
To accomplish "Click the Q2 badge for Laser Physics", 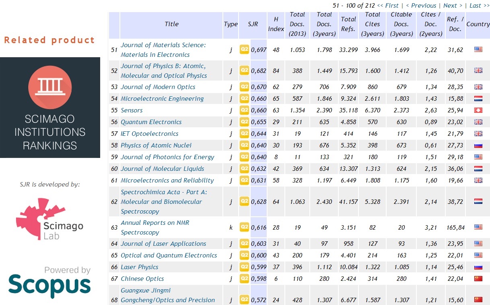I will pos(245,267).
